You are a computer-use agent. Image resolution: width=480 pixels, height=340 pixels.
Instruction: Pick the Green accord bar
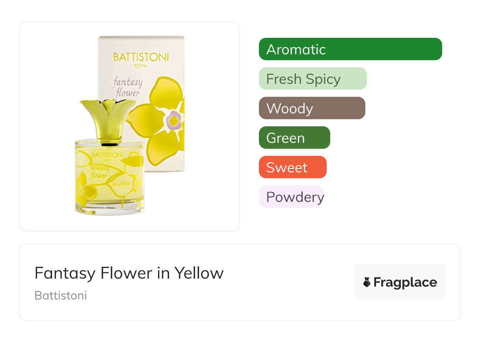tap(294, 138)
